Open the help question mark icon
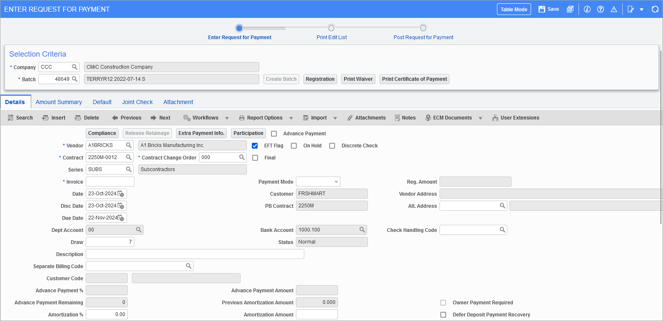This screenshot has width=663, height=321. pyautogui.click(x=601, y=9)
